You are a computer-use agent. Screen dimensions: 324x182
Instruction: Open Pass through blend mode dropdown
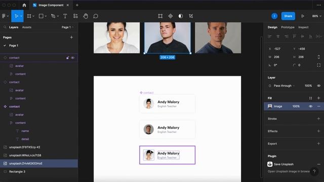point(284,85)
